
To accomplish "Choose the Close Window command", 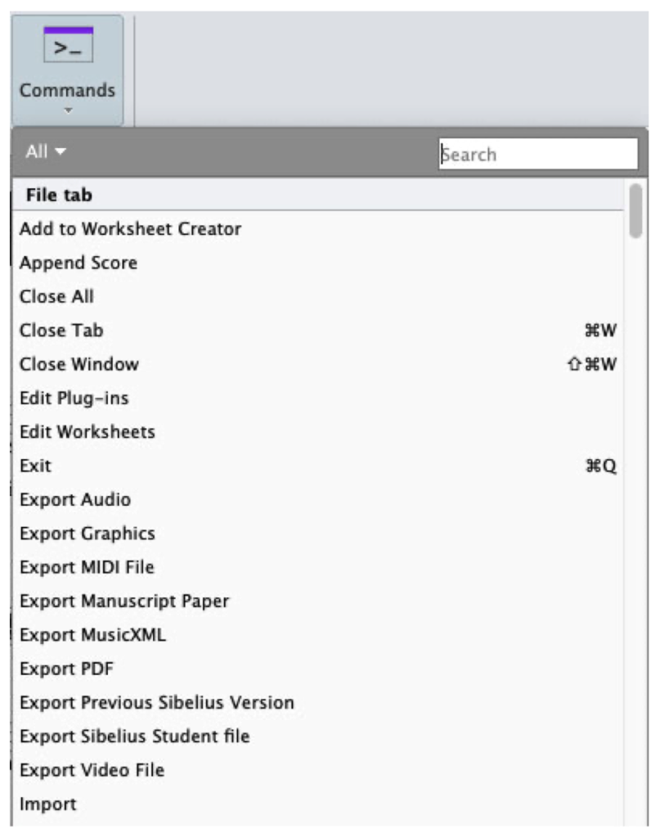I will click(79, 364).
